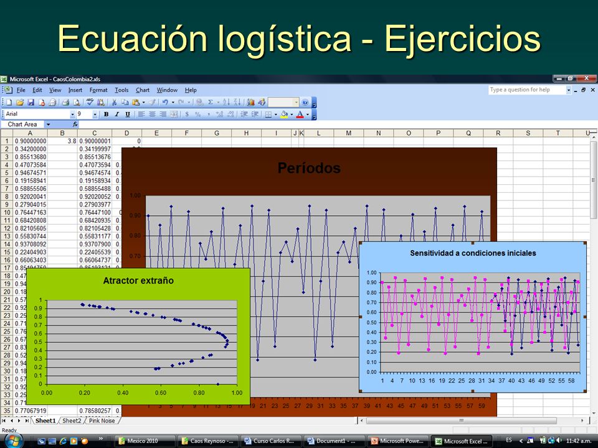Launch Internet Explorer from quick launch
Image resolution: width=598 pixels, height=448 pixels.
pyautogui.click(x=63, y=441)
